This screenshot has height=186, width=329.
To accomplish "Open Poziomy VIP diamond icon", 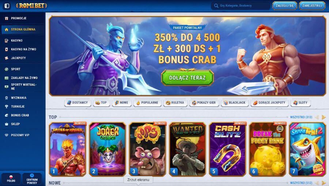I will pos(7,135).
